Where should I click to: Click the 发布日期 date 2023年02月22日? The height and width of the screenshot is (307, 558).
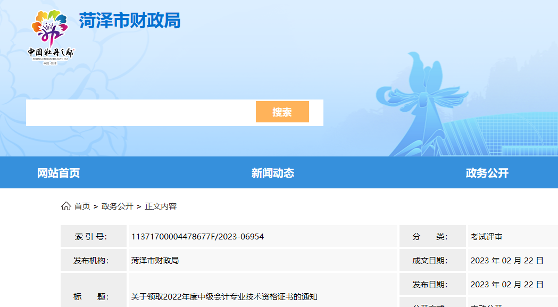507,285
